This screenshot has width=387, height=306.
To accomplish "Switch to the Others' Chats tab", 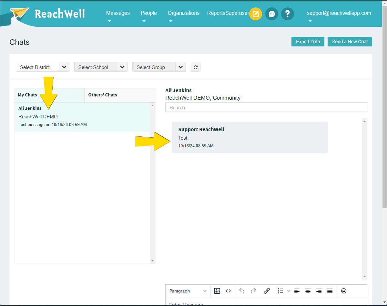I will pos(120,95).
